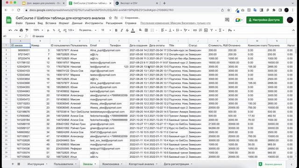
Task: Increase decimal places
Action: pos(65,30)
